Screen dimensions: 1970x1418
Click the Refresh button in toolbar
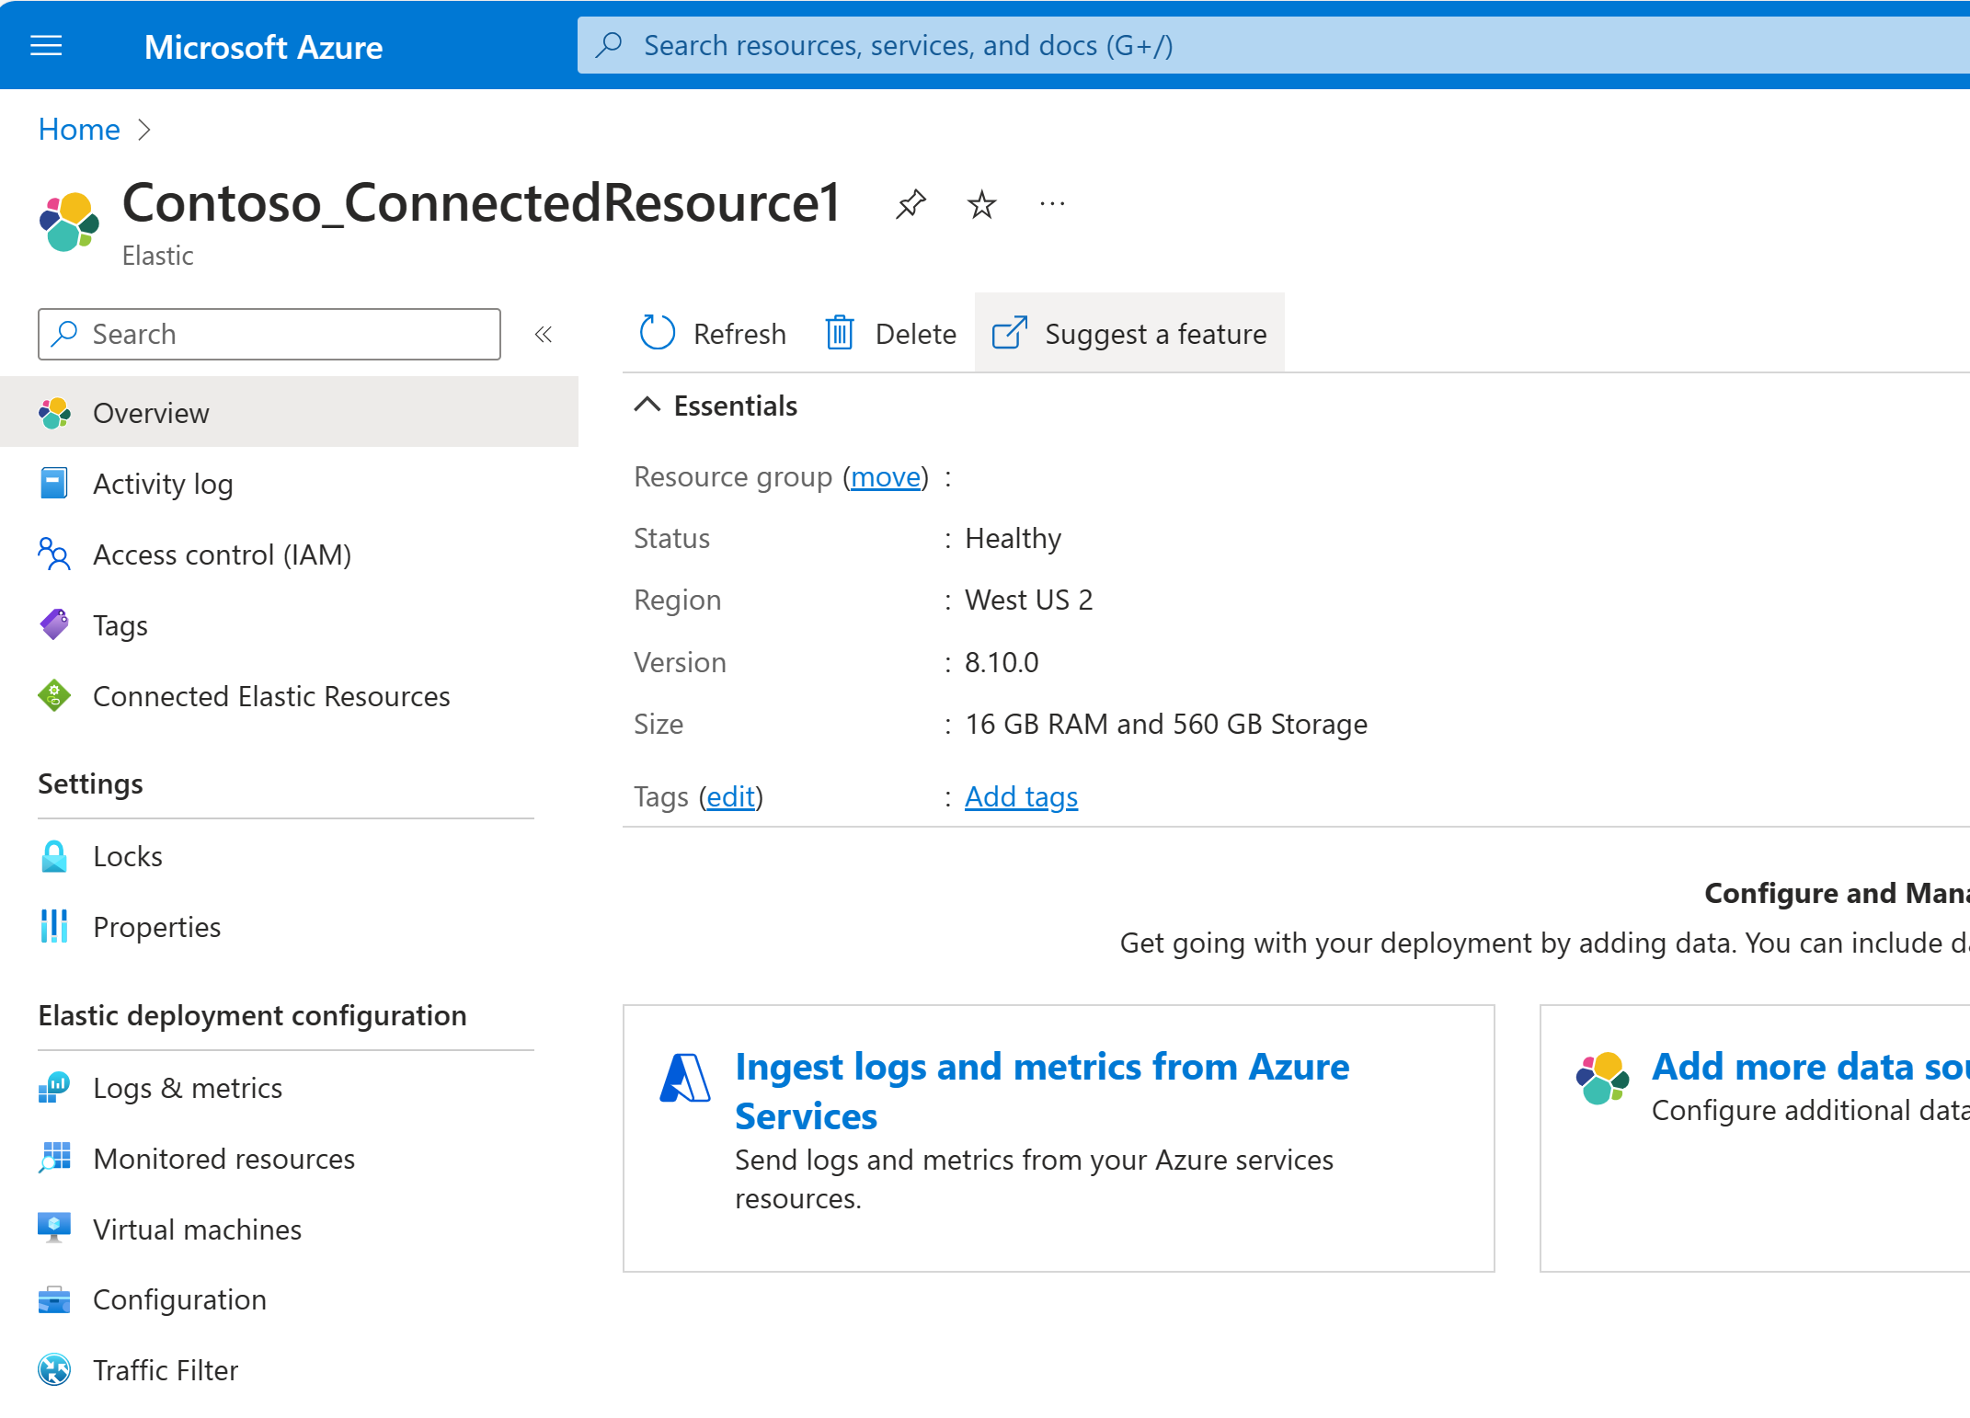[x=716, y=332]
